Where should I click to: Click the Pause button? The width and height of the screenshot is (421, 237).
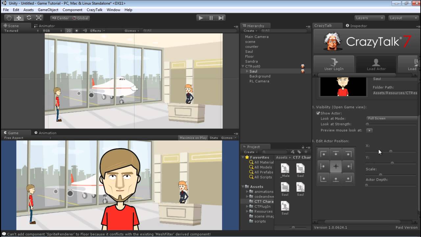[211, 18]
